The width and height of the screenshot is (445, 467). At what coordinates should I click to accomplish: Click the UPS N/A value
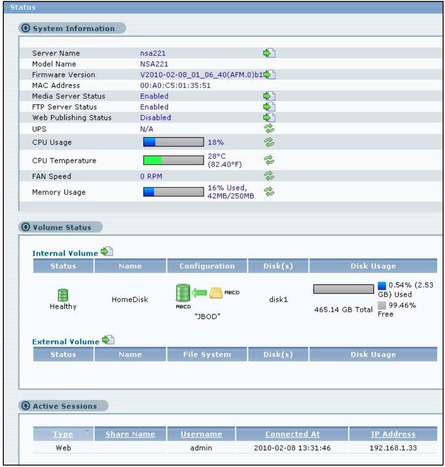(147, 129)
